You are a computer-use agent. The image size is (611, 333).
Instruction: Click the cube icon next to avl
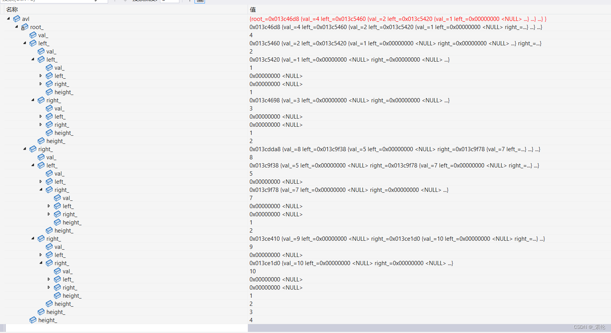tap(17, 19)
